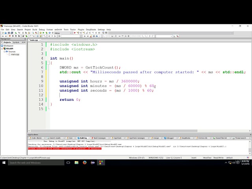Click the Search the web and Windows box

pos(36,163)
